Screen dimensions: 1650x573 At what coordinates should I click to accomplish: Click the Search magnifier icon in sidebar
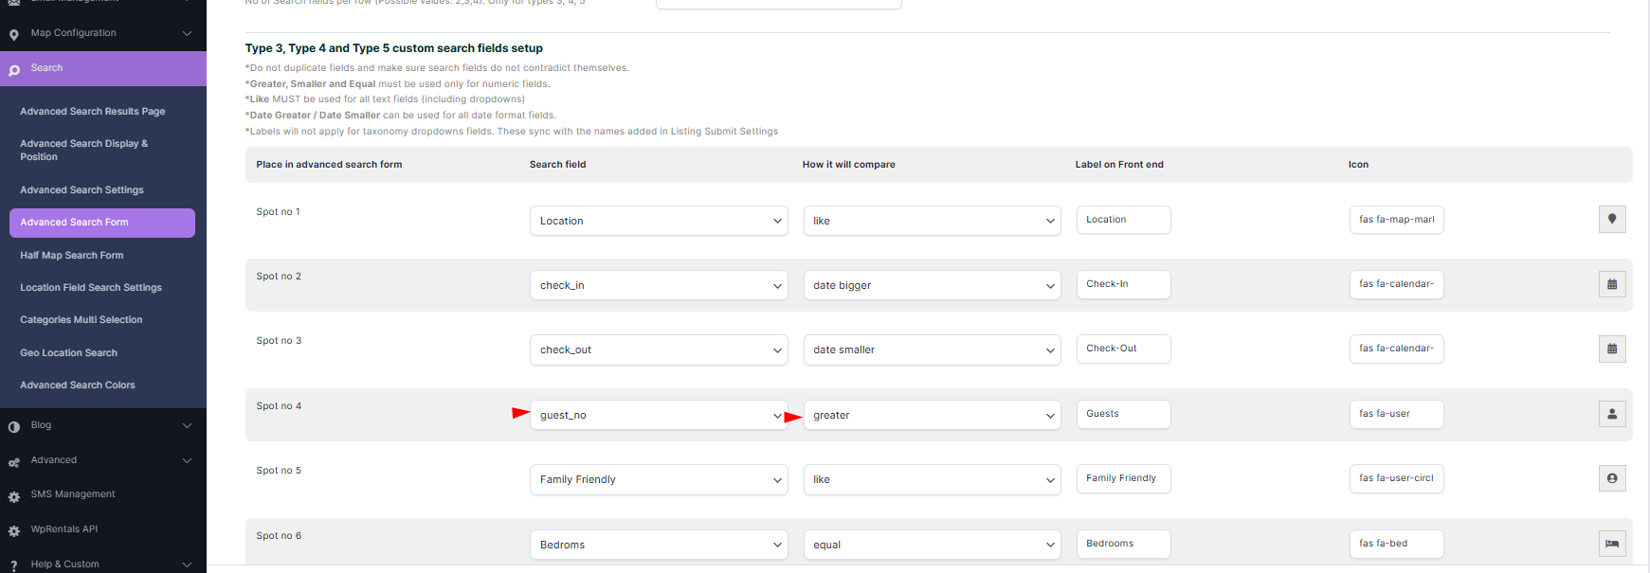coord(14,70)
